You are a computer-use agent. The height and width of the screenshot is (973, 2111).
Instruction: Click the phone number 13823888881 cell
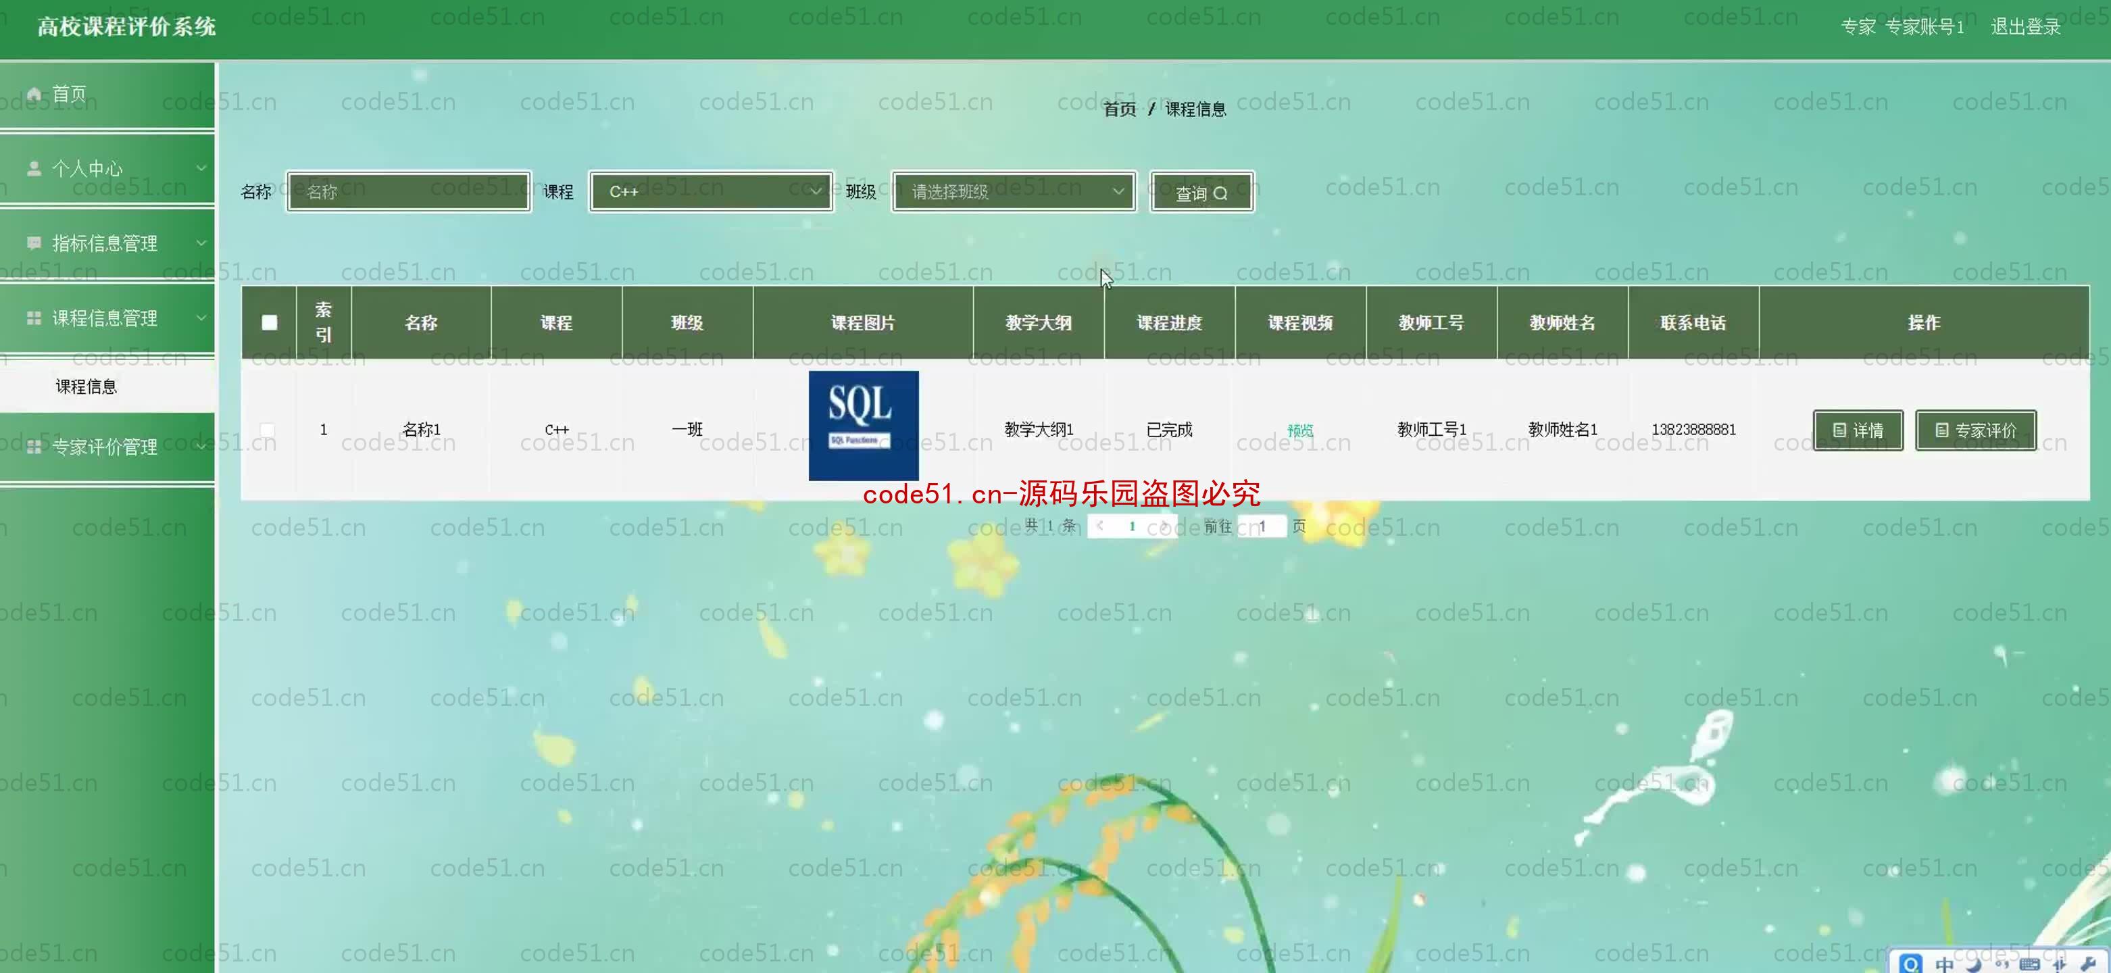[x=1693, y=430]
